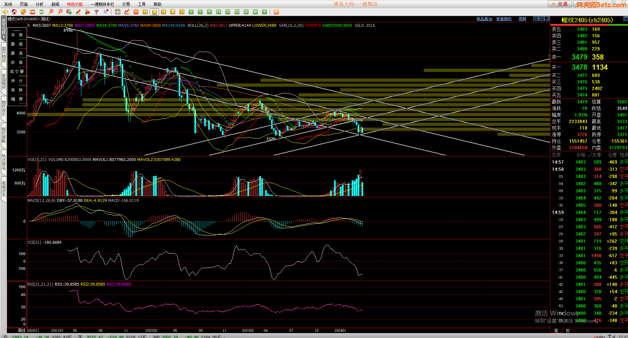Click the refresh arrows toolbar icon
The image size is (628, 338).
click(42, 12)
